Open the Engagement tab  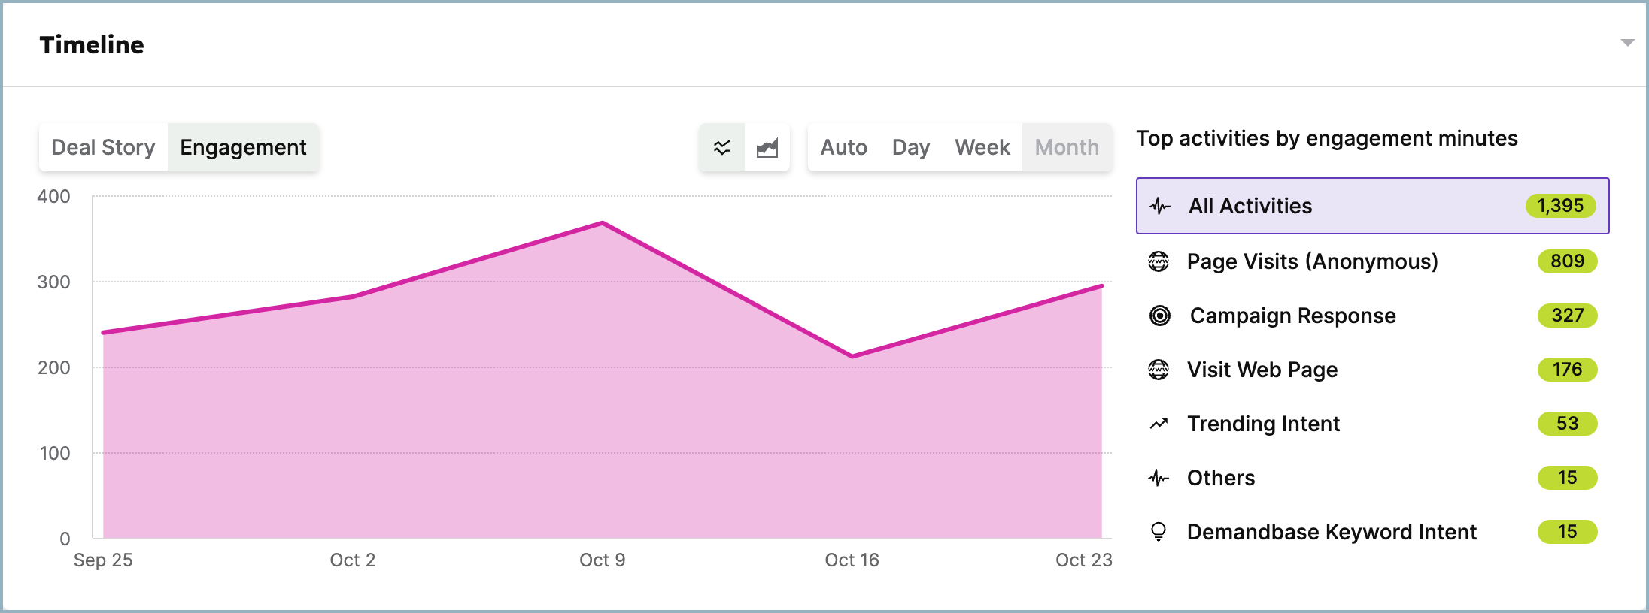coord(243,147)
